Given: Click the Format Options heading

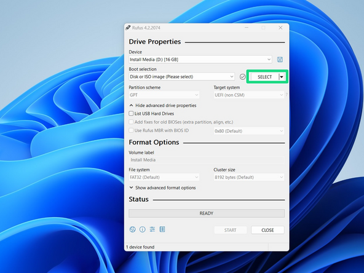Looking at the screenshot, I should [154, 142].
